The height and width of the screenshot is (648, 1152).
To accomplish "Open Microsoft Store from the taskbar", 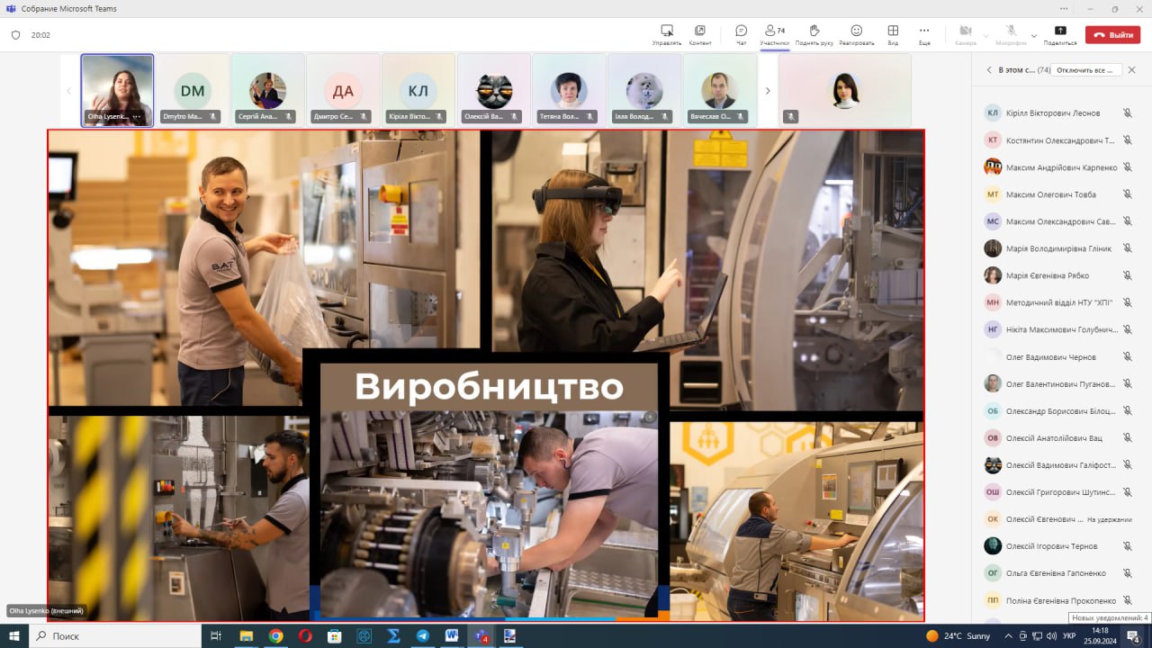I will click(334, 635).
